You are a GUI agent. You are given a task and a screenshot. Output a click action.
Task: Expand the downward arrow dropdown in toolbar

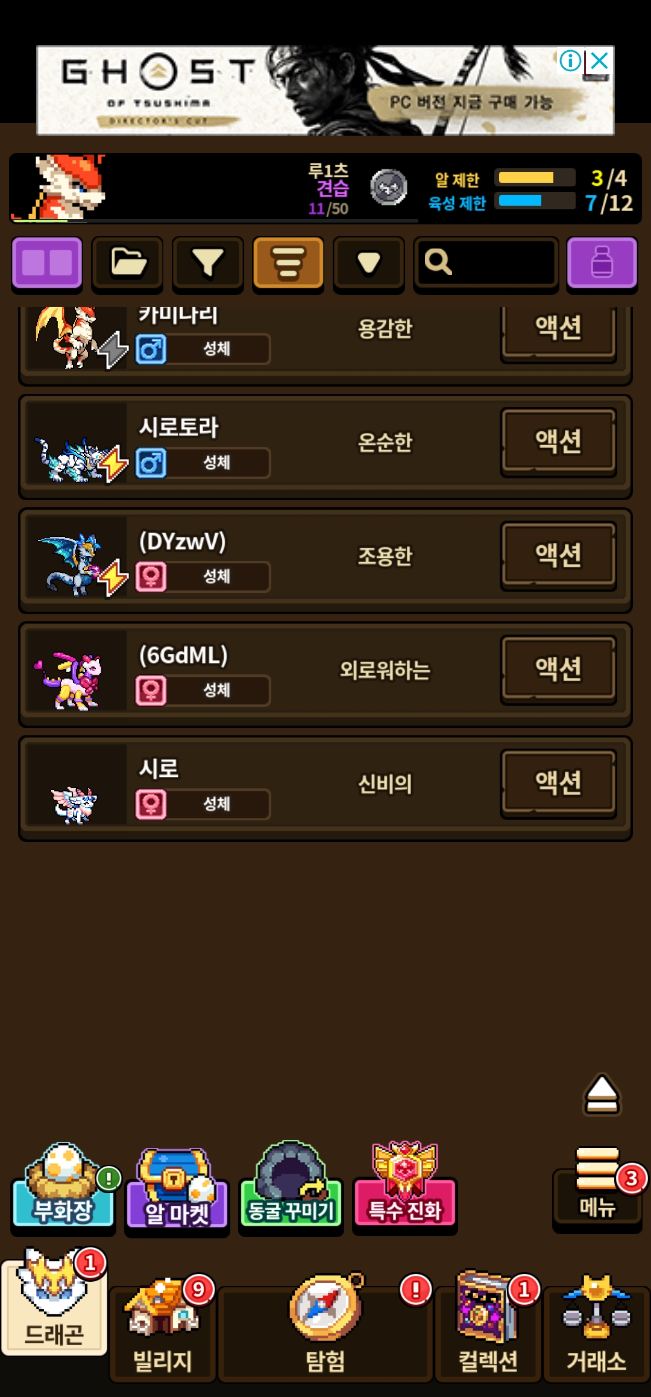click(368, 264)
